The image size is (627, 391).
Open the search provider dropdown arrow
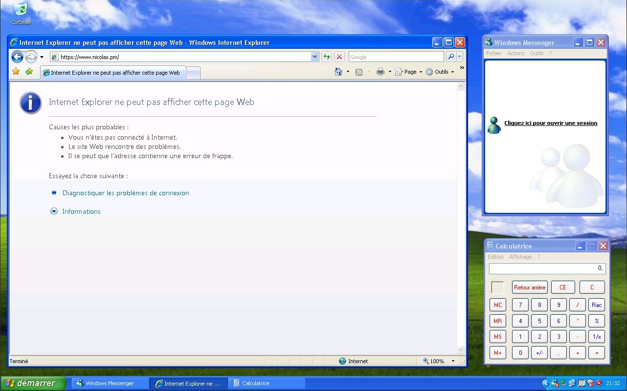[460, 57]
